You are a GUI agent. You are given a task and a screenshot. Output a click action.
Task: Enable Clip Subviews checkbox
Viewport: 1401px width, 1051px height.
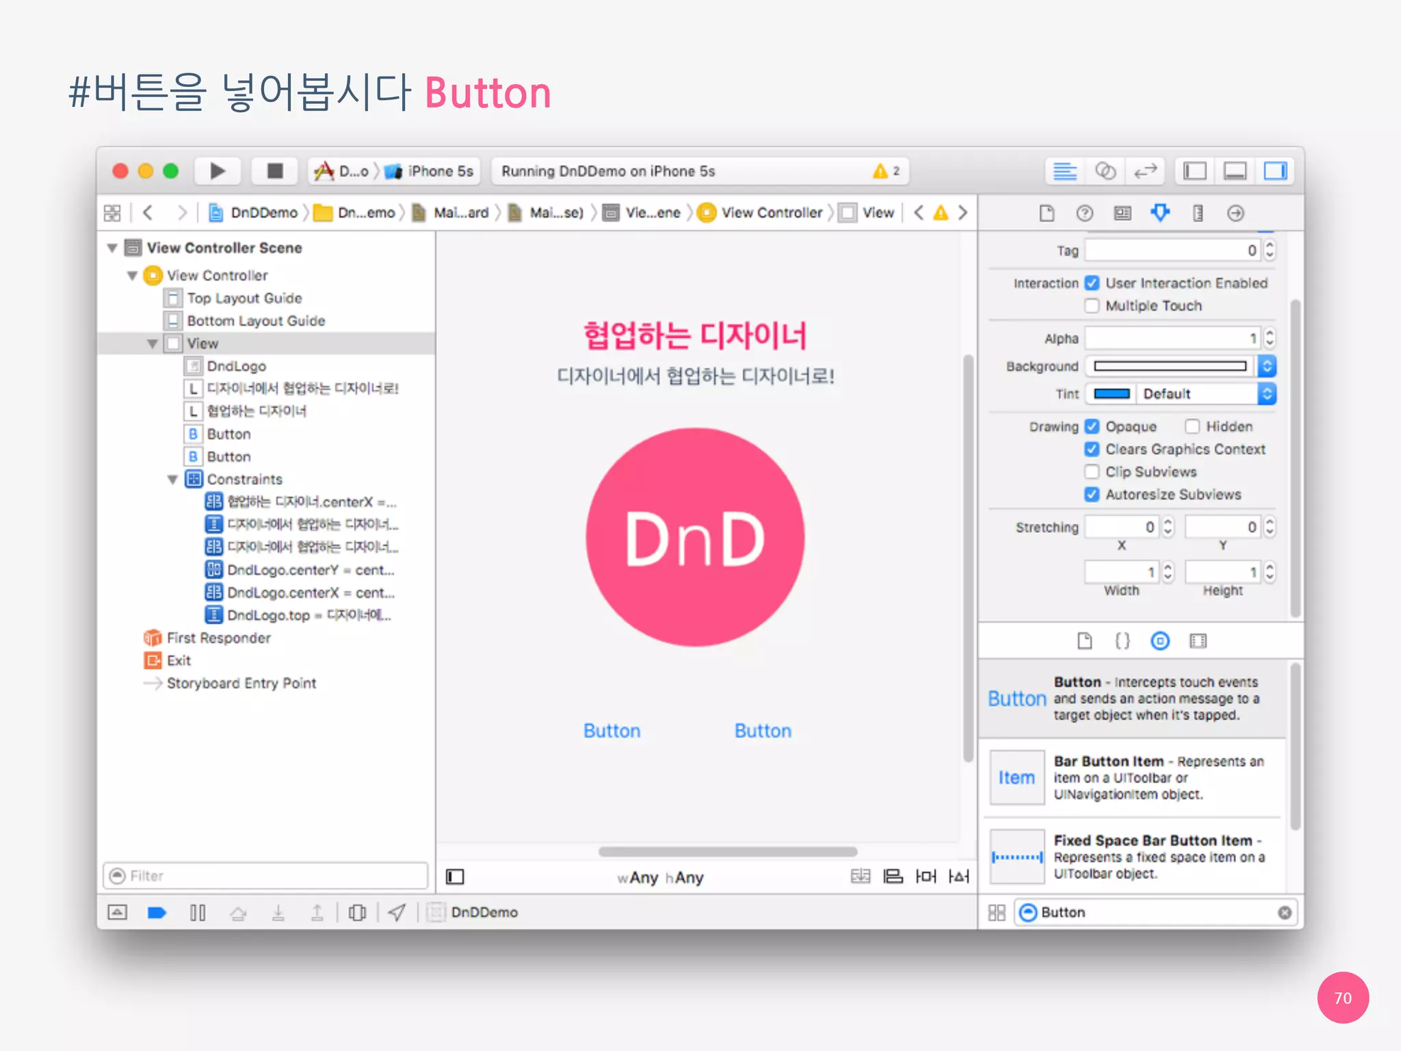pos(1092,472)
